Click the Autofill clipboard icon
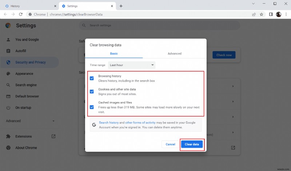Viewport: 291px width, 171px height. coord(8,51)
